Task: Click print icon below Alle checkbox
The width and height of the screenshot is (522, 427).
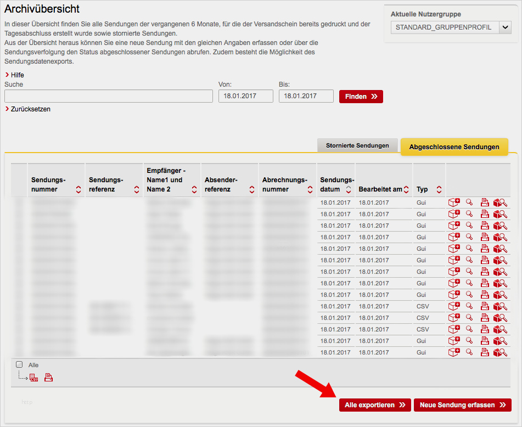Action: 48,378
